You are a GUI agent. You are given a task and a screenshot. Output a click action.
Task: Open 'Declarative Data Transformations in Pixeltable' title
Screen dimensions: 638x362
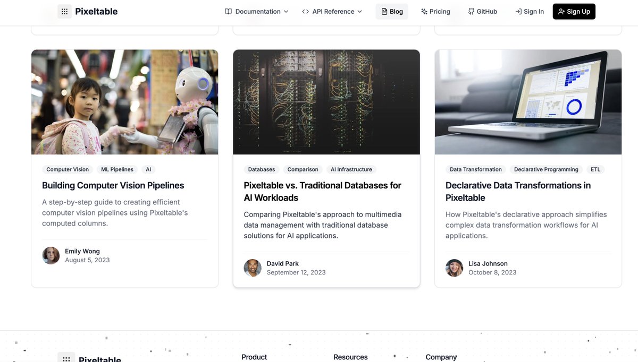(x=518, y=192)
